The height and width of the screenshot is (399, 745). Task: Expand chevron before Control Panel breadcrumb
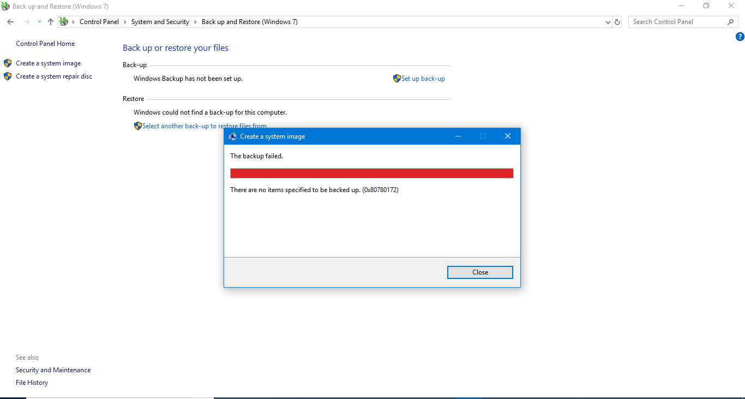(74, 22)
